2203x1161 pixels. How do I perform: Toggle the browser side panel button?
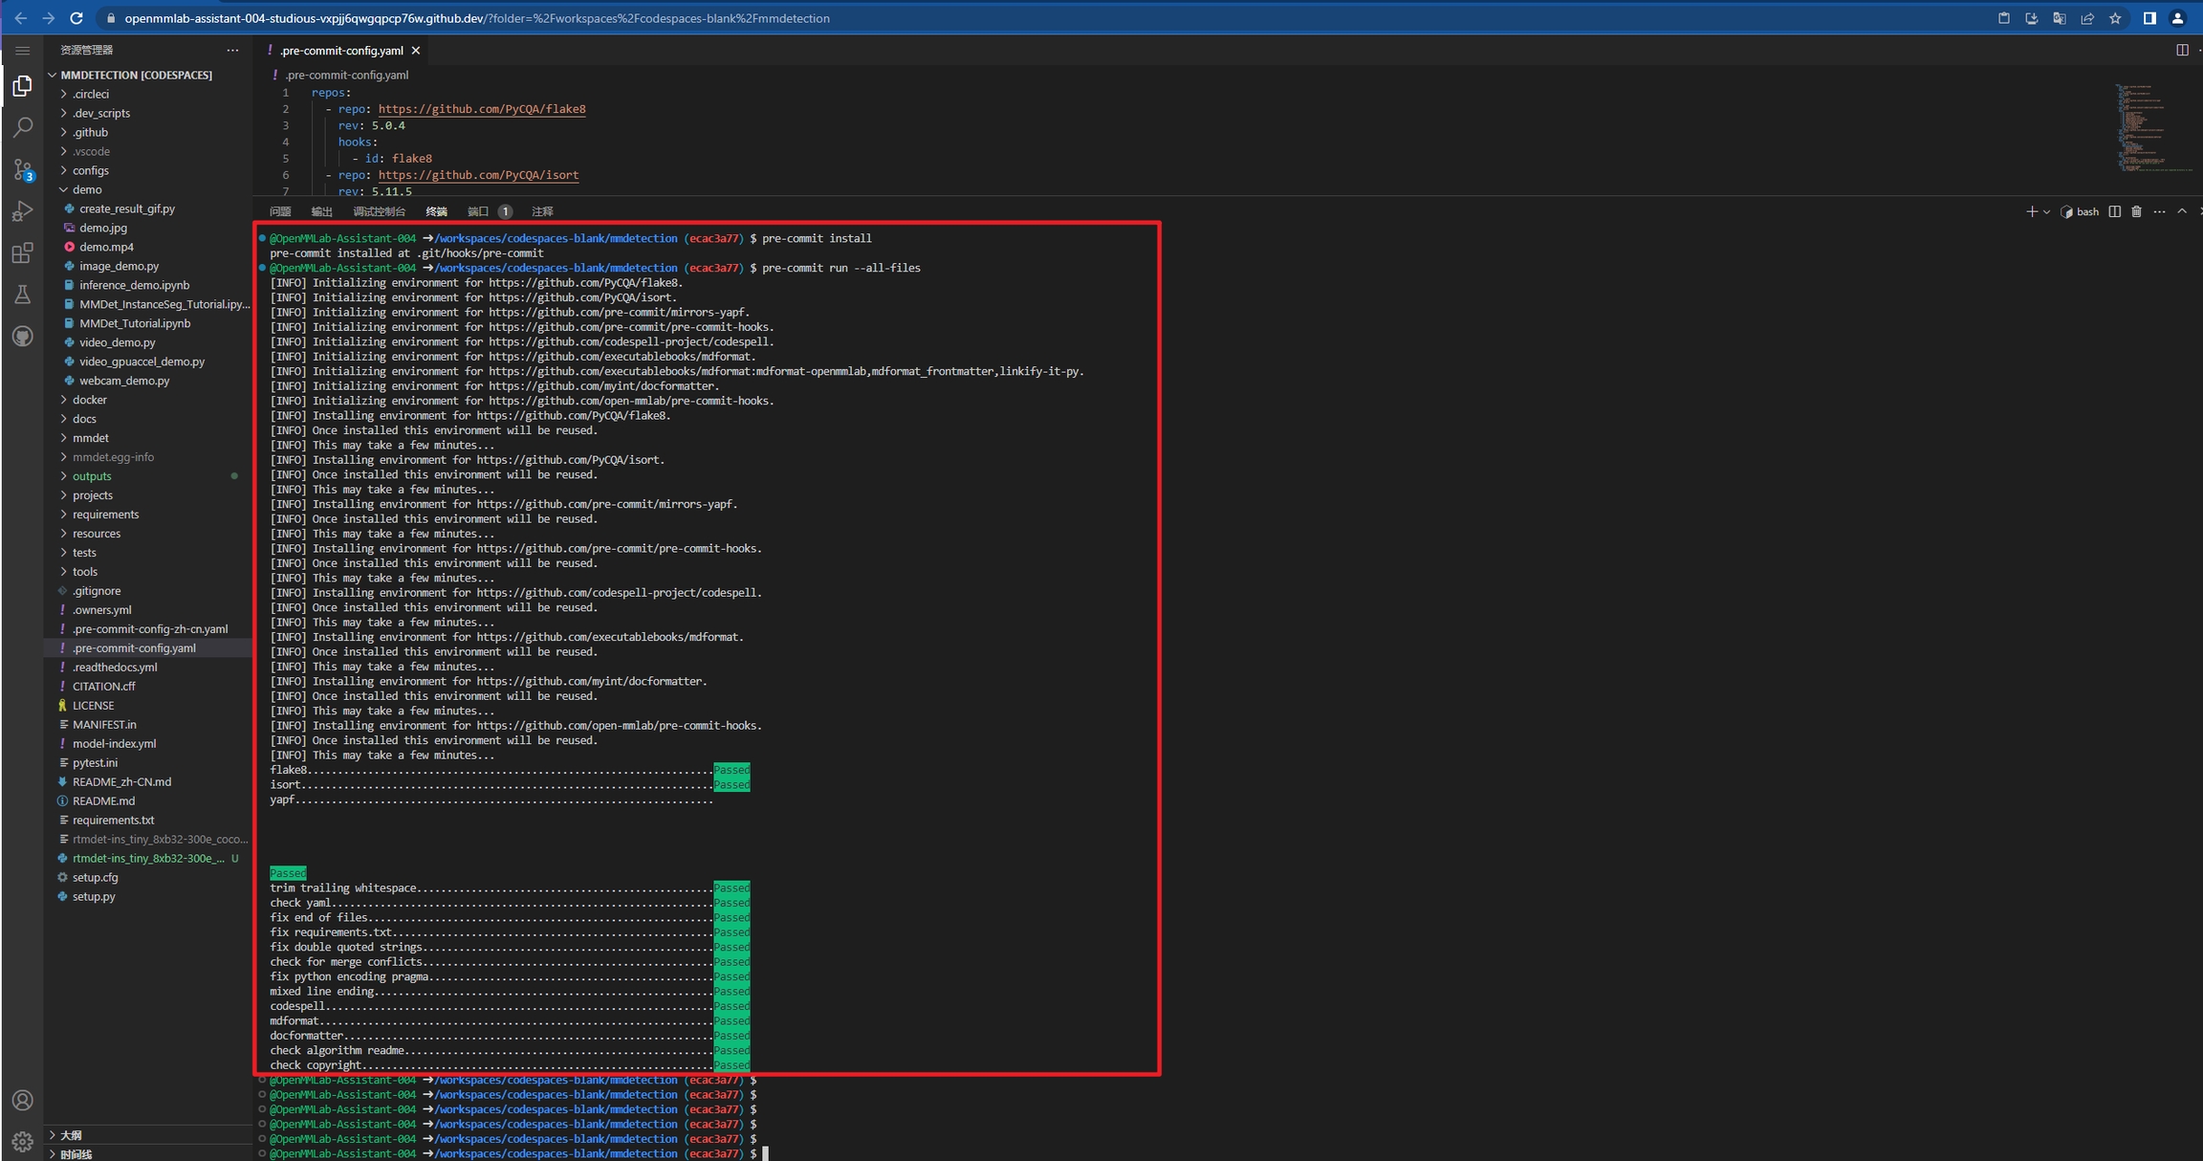coord(2149,18)
